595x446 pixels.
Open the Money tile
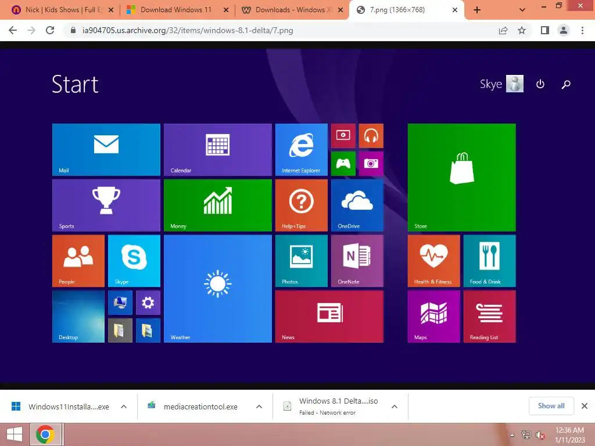click(x=218, y=206)
